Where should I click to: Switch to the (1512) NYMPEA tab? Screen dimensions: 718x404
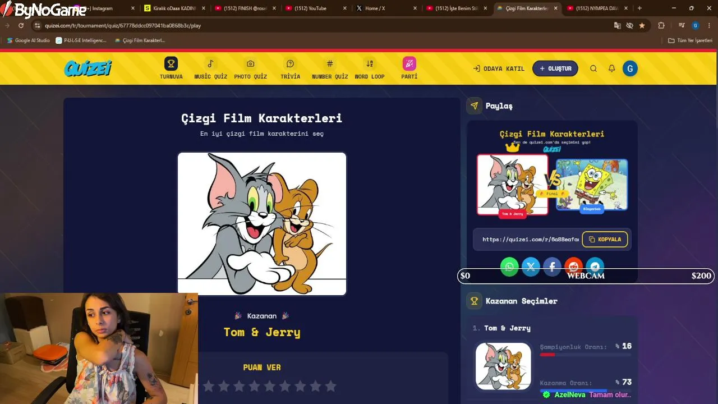[597, 8]
